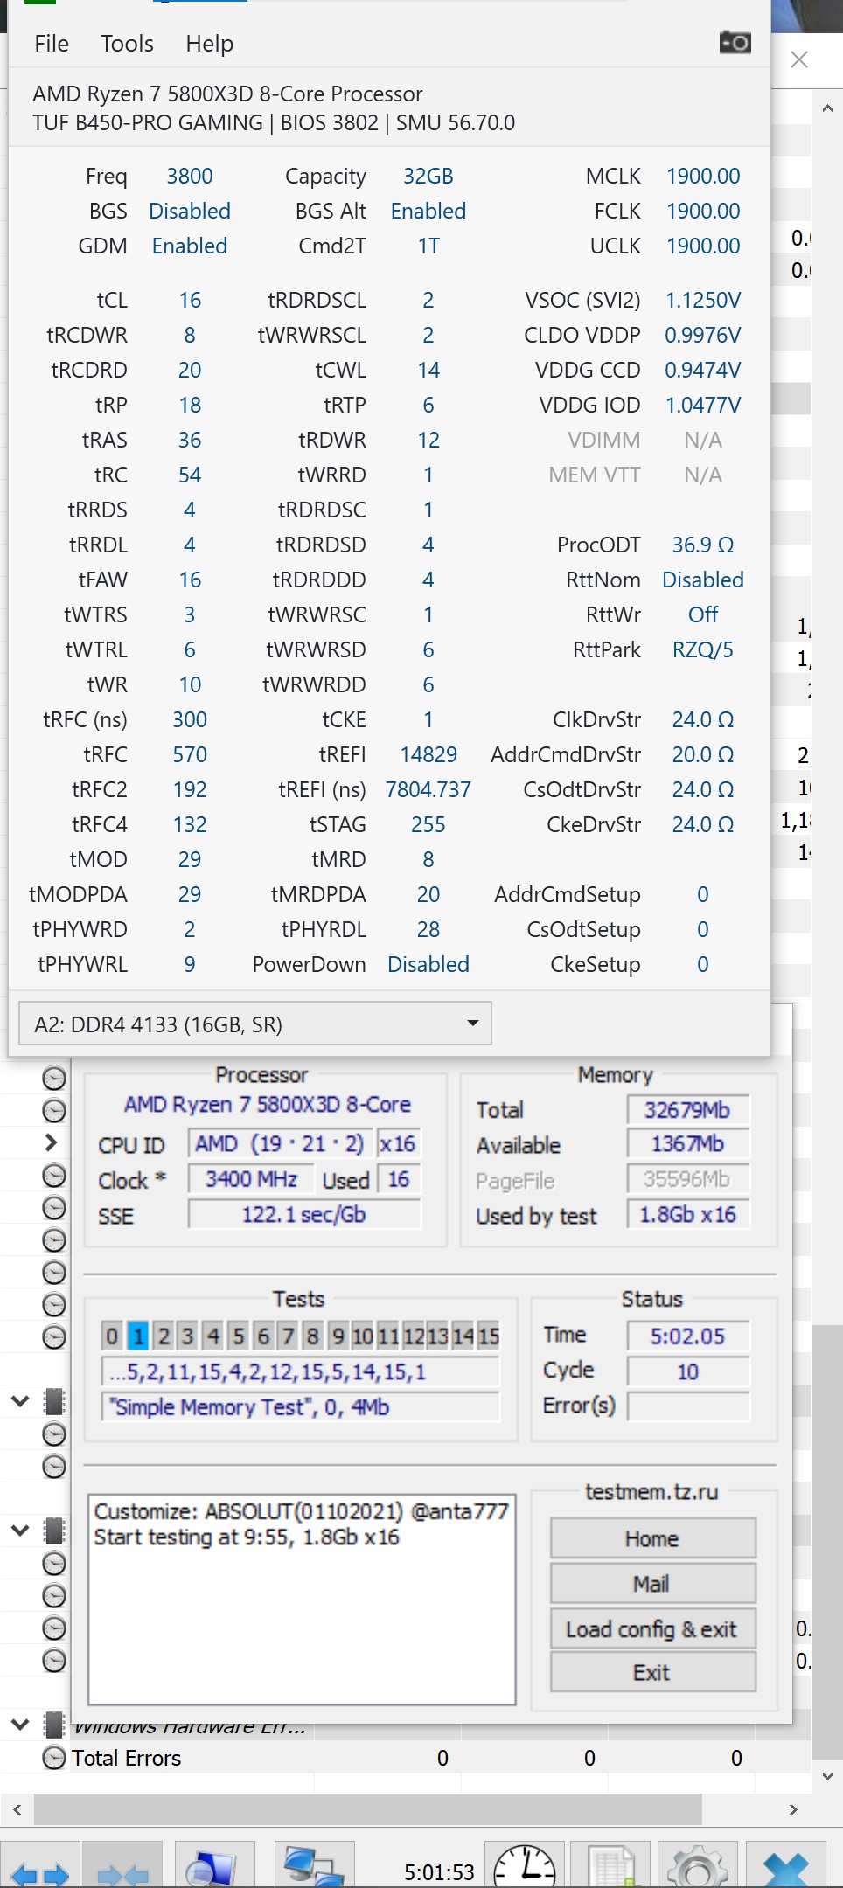Click the horizontal scrollbar right arrow

[x=793, y=1809]
